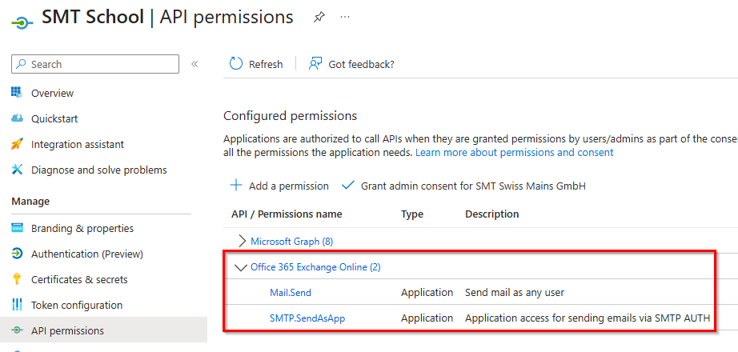Image resolution: width=738 pixels, height=352 pixels.
Task: Select Authentication (Preview) in sidebar
Action: click(86, 254)
